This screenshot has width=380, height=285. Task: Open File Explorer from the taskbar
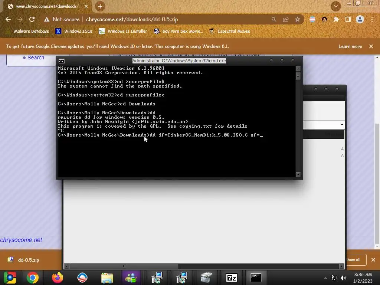107,278
